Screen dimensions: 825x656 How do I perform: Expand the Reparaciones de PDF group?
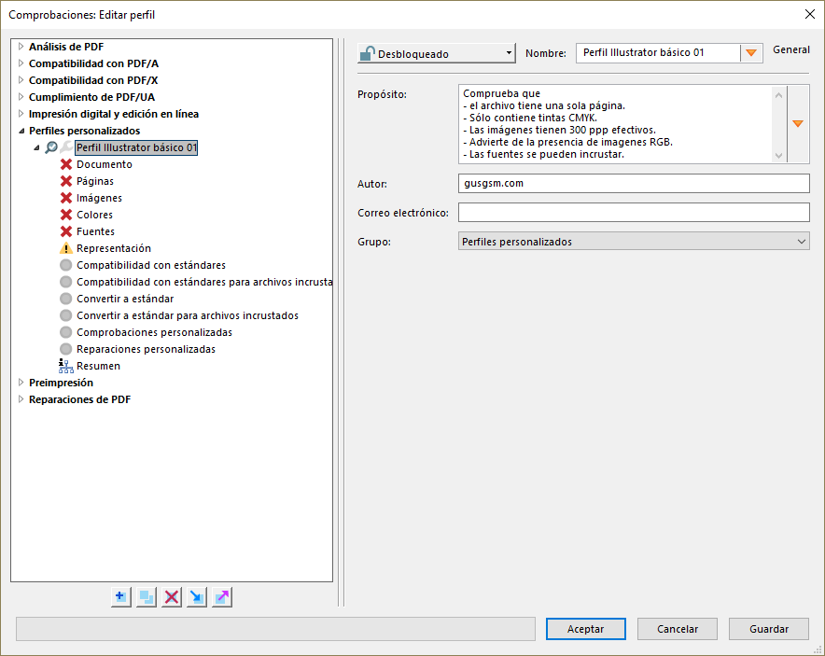21,399
